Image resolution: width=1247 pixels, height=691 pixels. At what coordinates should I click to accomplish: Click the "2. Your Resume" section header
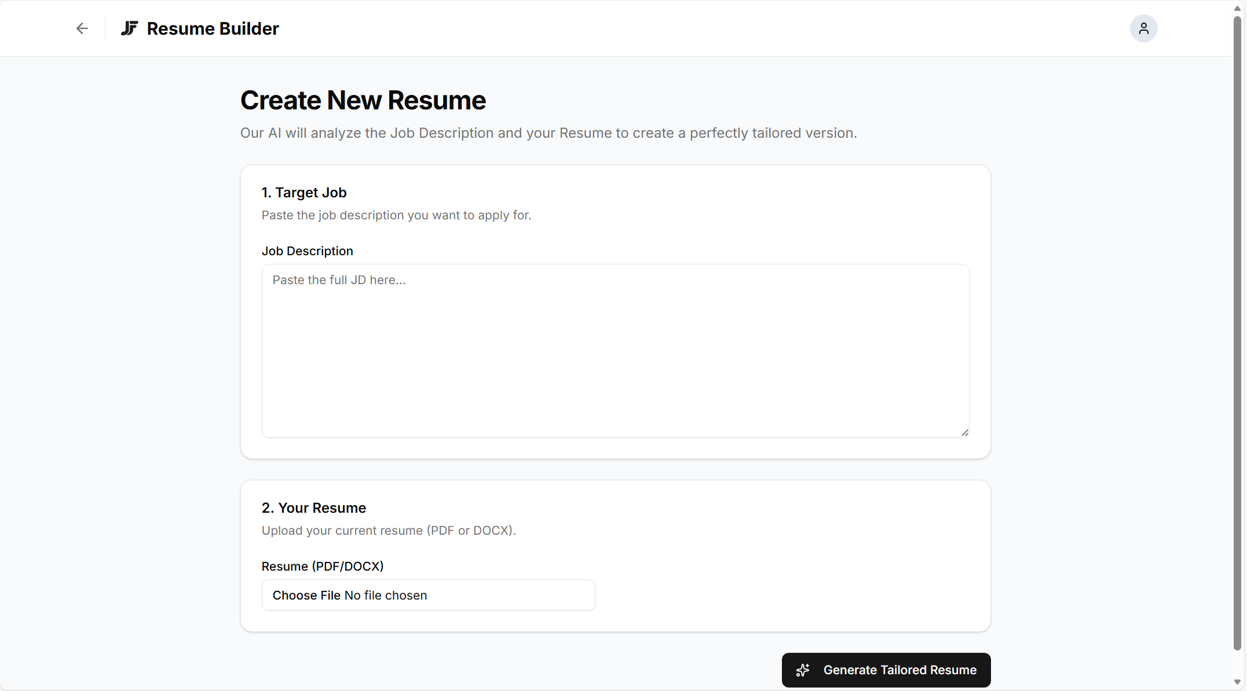(x=313, y=508)
